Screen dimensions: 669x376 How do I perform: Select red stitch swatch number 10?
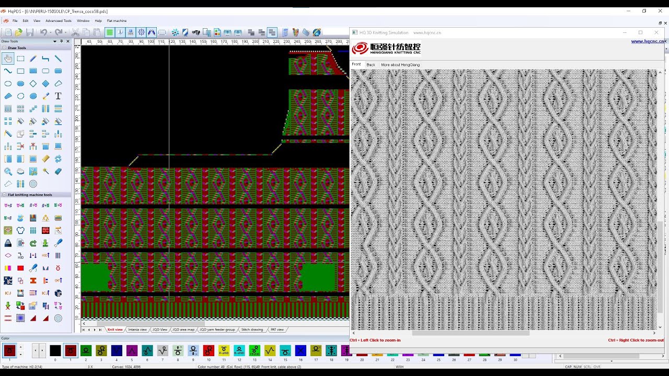[x=209, y=351]
